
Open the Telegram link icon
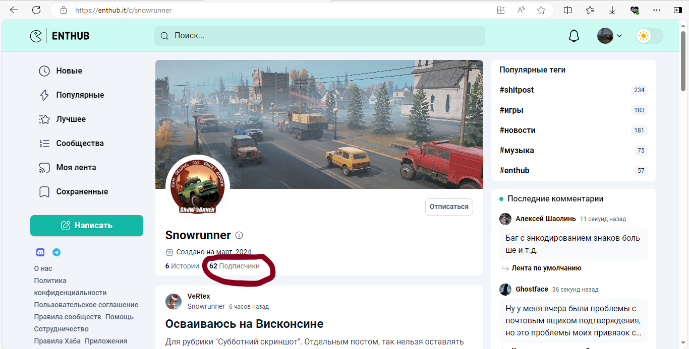coord(56,252)
